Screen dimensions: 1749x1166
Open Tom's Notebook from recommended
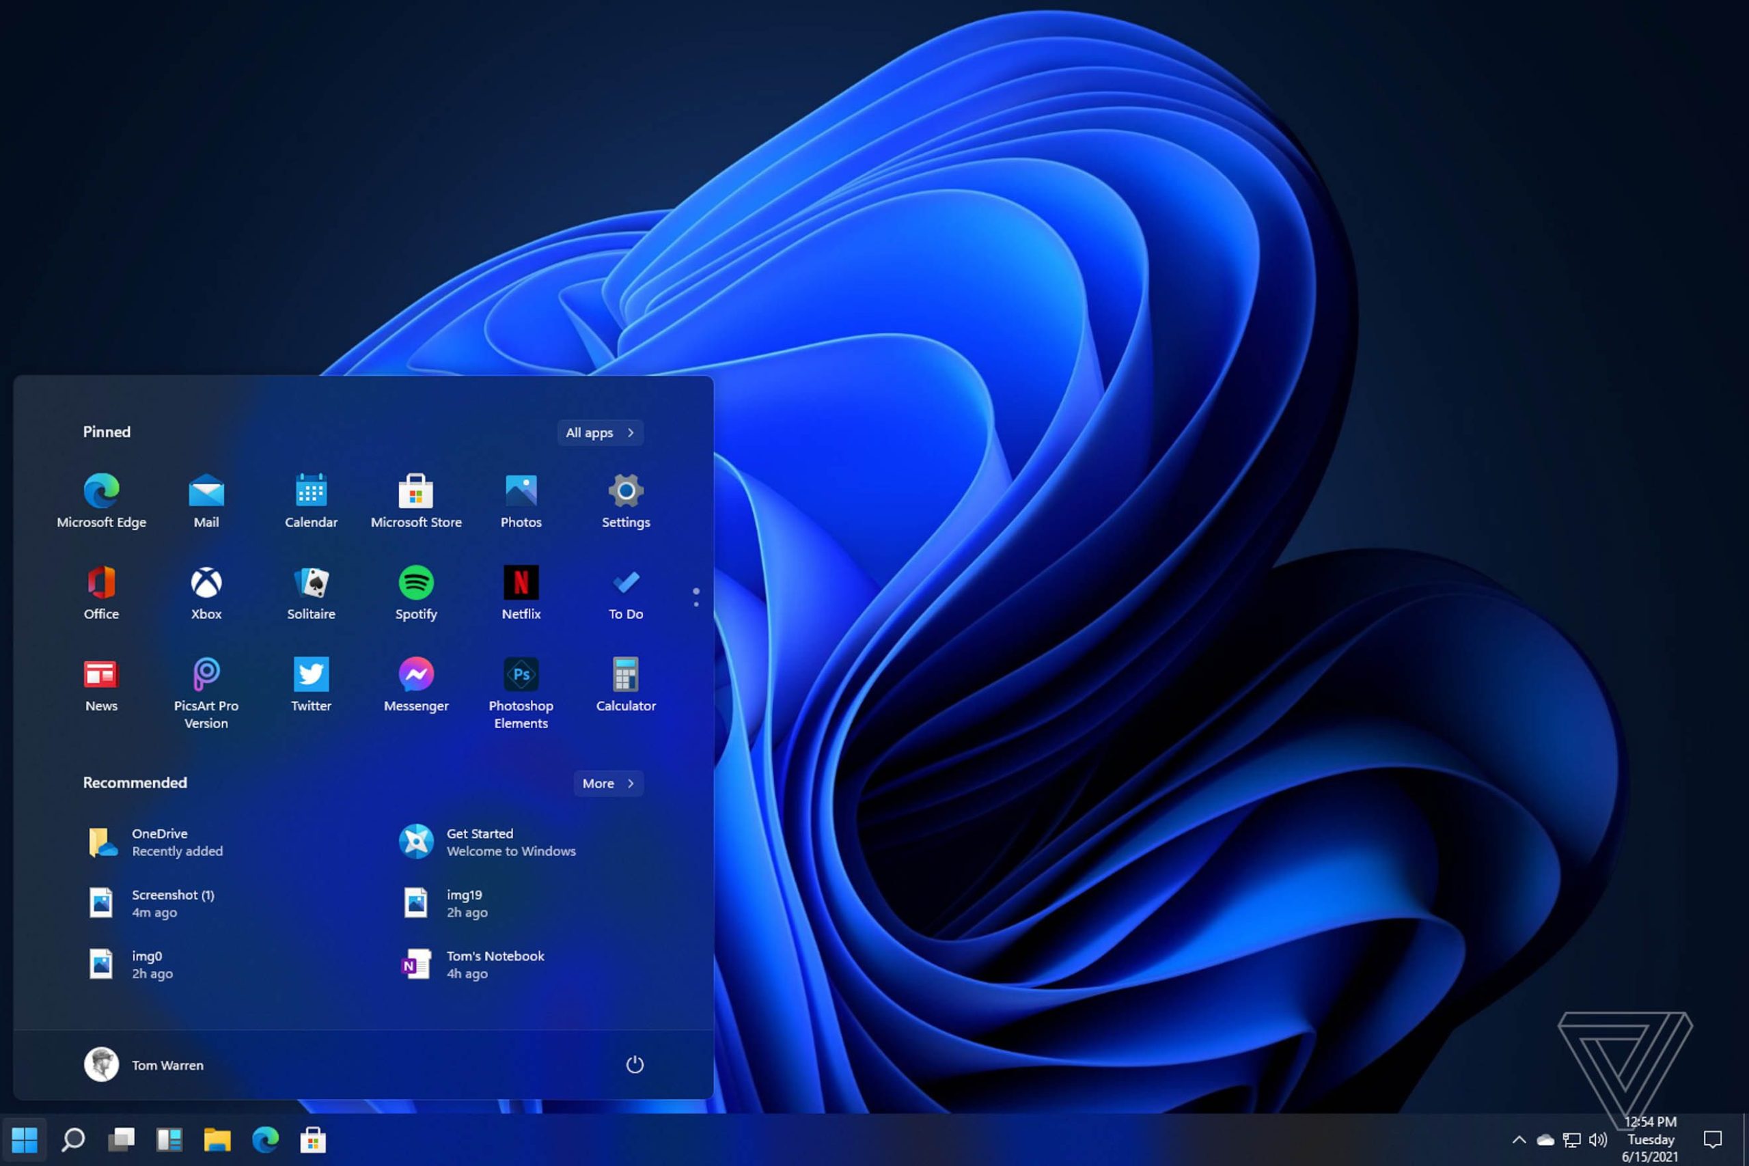[x=495, y=963]
